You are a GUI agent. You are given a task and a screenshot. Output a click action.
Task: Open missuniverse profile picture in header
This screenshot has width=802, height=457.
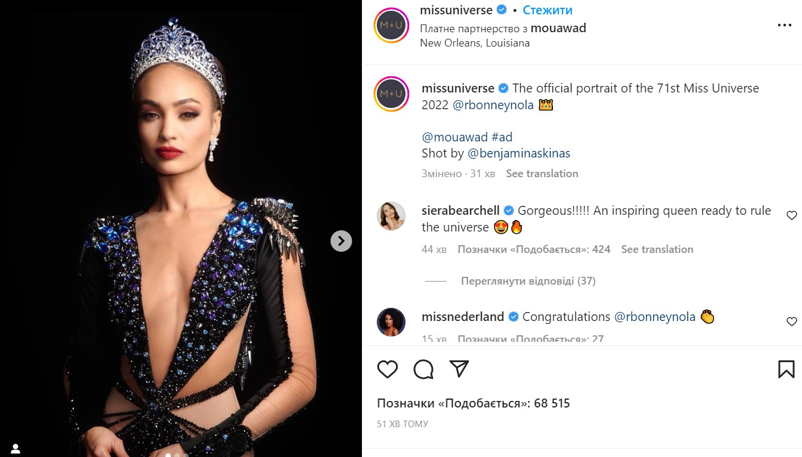click(391, 26)
